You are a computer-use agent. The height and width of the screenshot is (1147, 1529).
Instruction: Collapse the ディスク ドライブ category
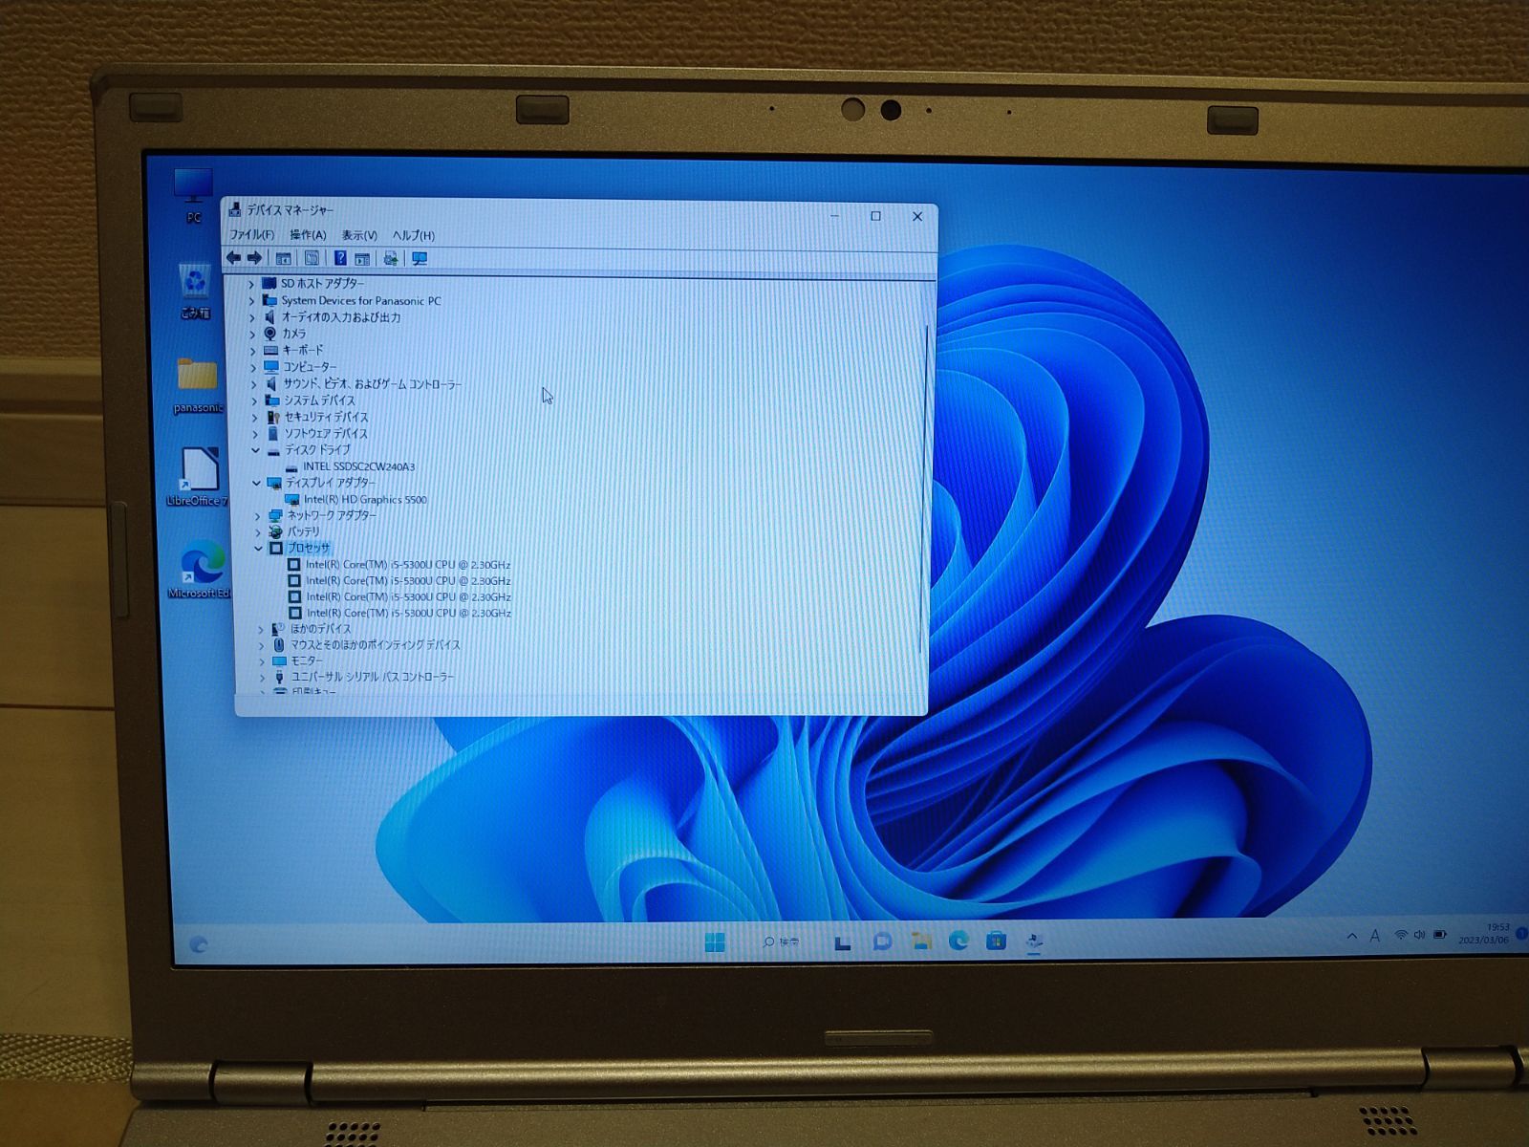(255, 450)
